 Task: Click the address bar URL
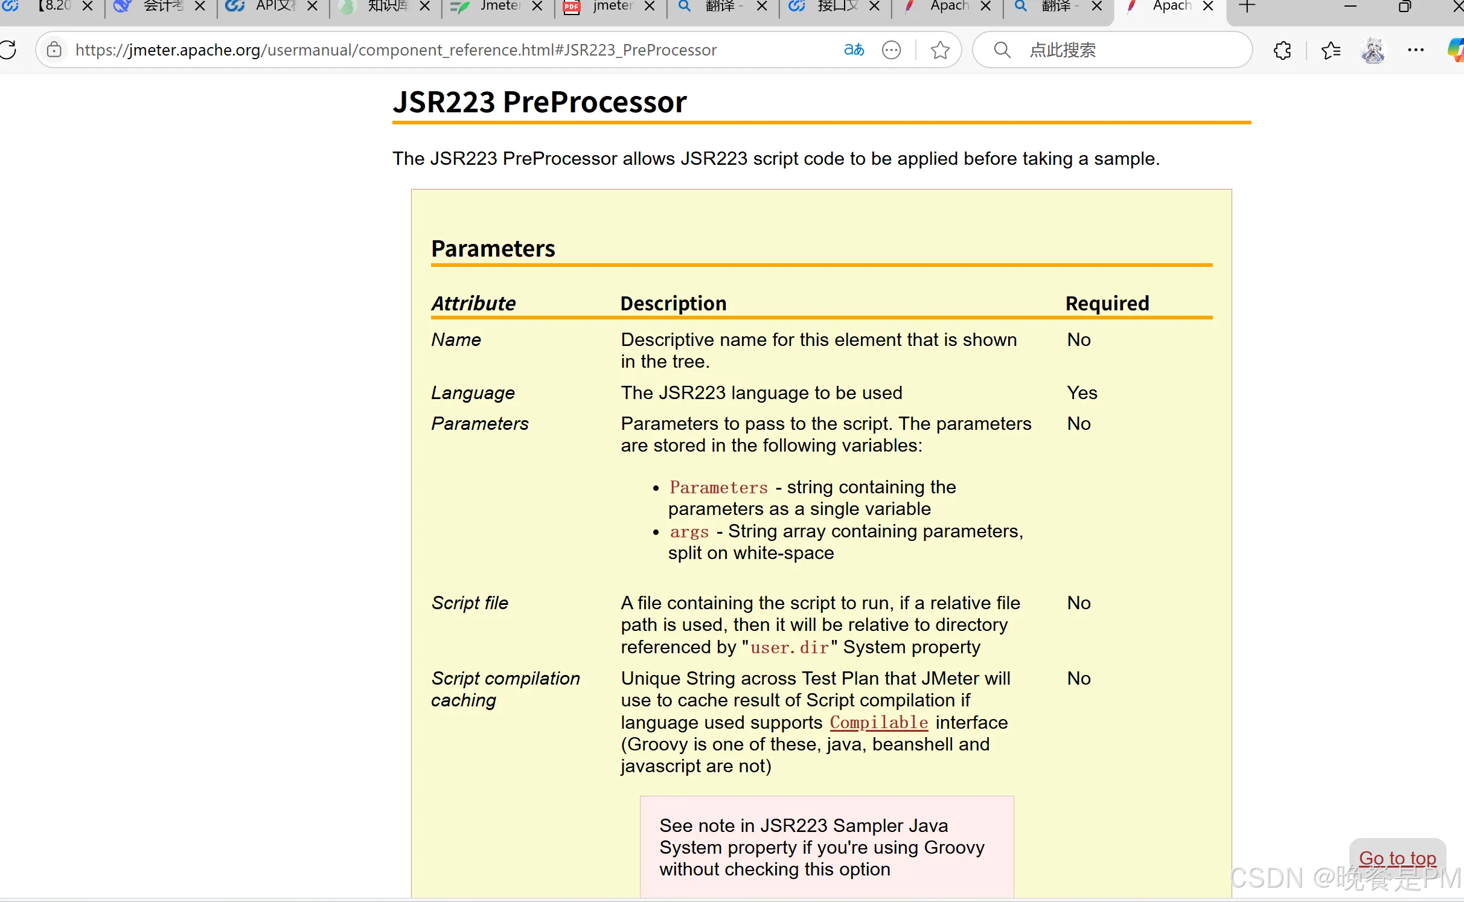click(x=395, y=50)
